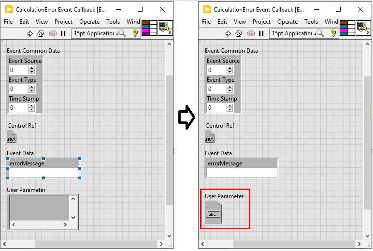Open font dropdown 15pt Application, left window
This screenshot has height=251, width=373.
tap(95, 33)
